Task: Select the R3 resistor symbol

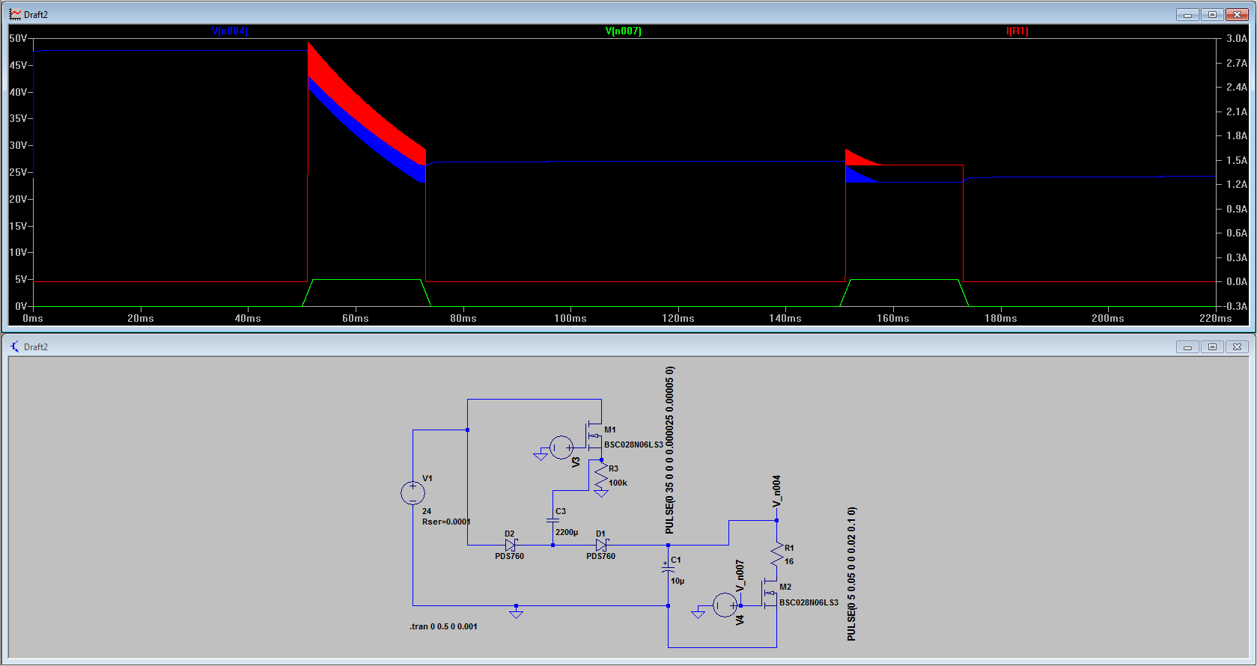Action: (601, 476)
